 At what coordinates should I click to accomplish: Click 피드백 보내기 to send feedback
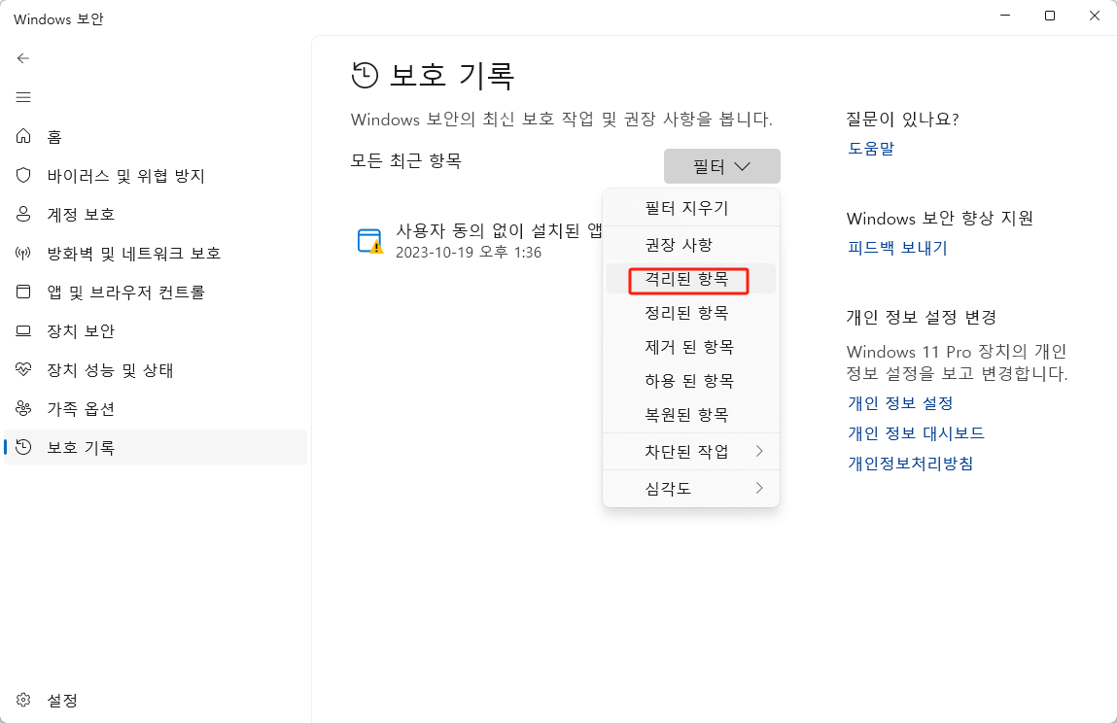point(897,248)
